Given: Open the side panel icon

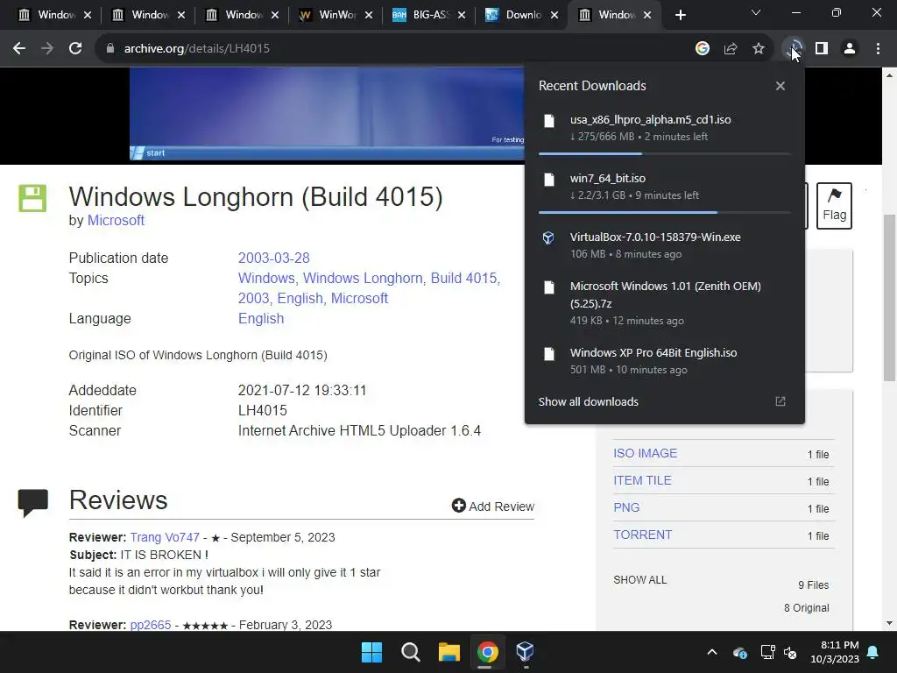Looking at the screenshot, I should pyautogui.click(x=822, y=49).
